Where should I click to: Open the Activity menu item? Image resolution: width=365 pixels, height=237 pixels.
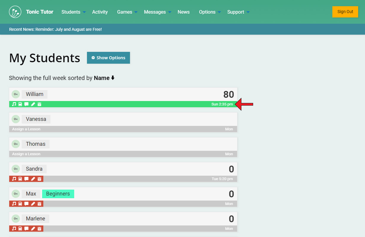pos(100,12)
